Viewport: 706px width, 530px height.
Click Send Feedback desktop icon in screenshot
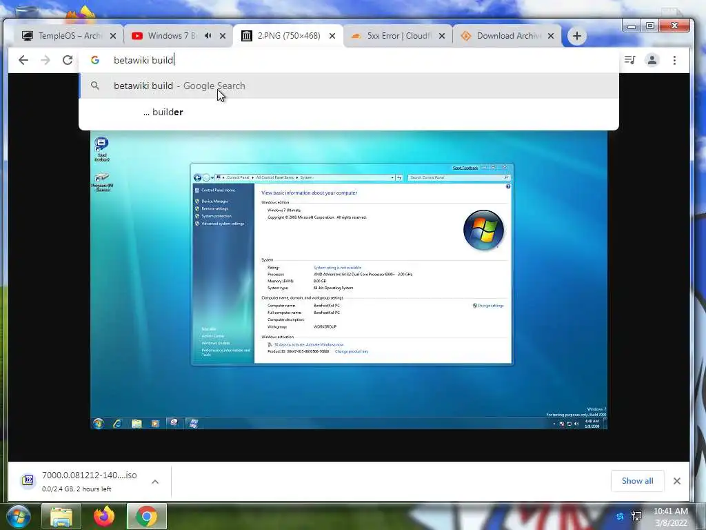click(102, 149)
